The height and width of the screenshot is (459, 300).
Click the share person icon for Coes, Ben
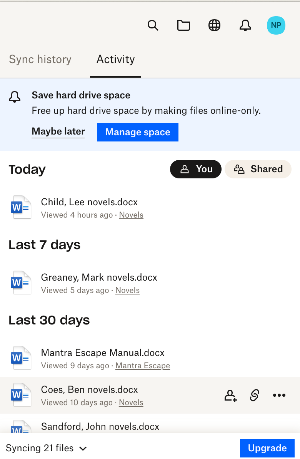[230, 395]
